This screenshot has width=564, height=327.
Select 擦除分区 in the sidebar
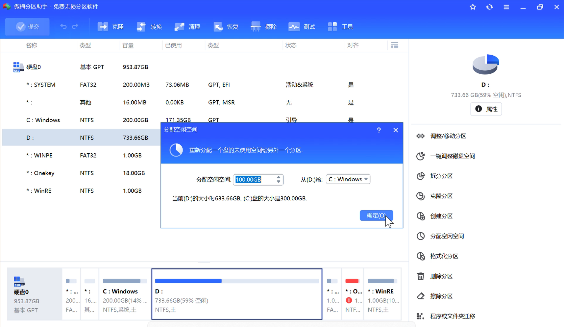click(x=435, y=296)
